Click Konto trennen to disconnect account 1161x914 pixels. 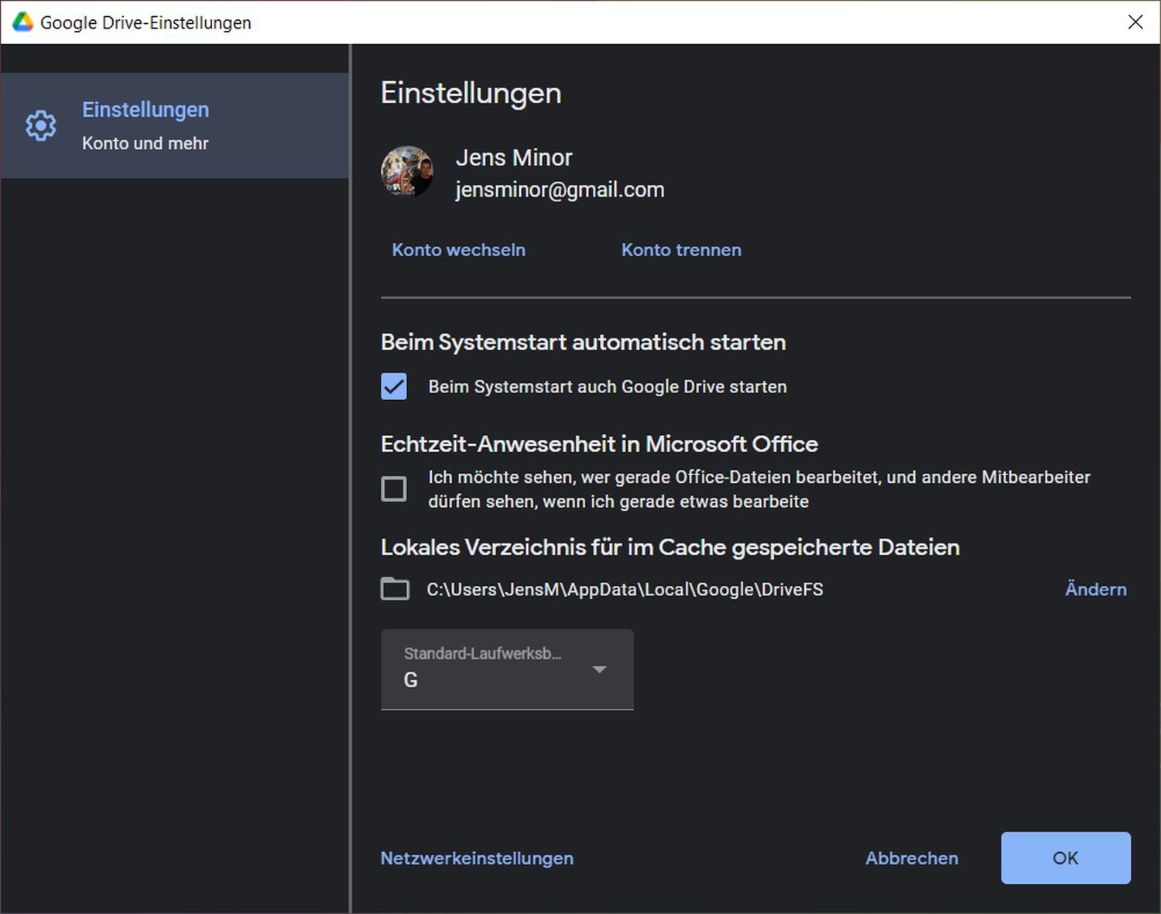pos(681,250)
